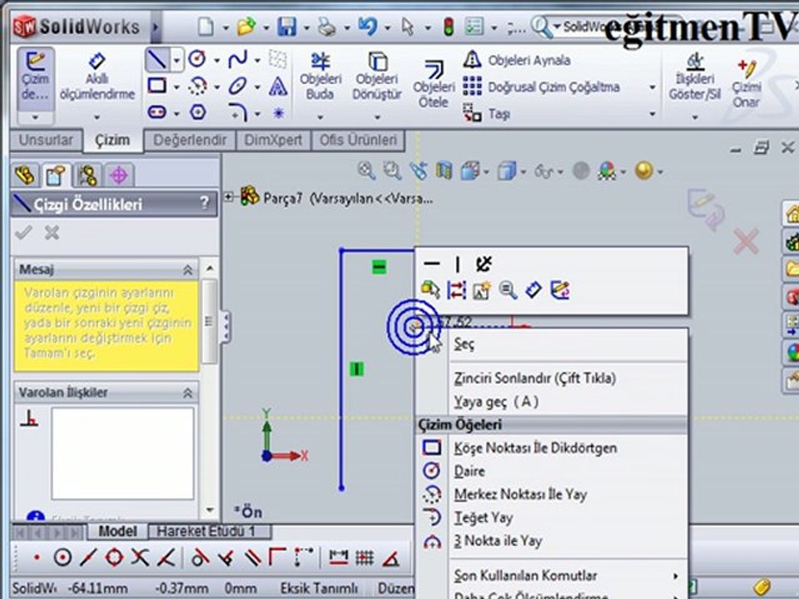Click the Open file icon
The height and width of the screenshot is (599, 799).
coord(246,27)
